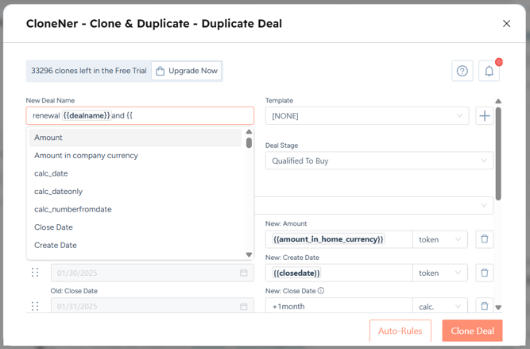This screenshot has height=349, width=530.
Task: Expand the unlabeled dropdown below Deal Stage
Action: click(373, 205)
